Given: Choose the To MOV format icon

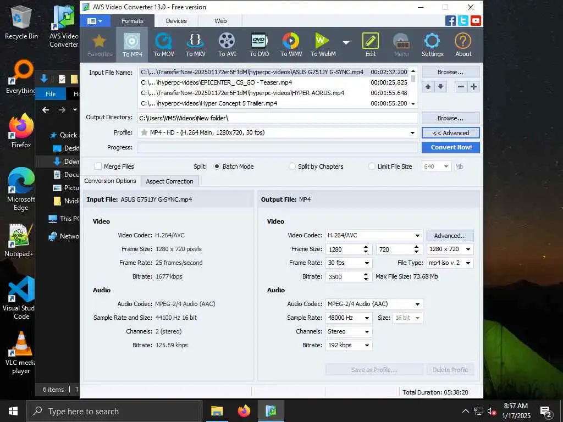Looking at the screenshot, I should pyautogui.click(x=164, y=45).
